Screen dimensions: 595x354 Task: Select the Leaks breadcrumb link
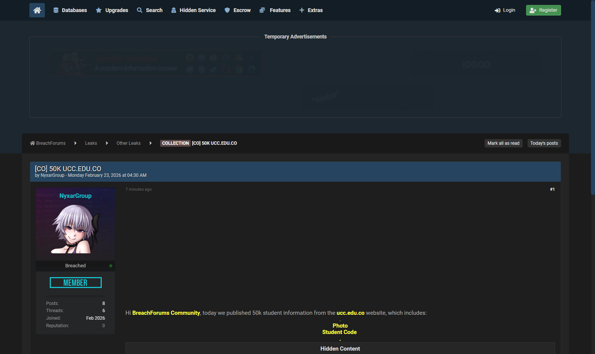tap(91, 143)
